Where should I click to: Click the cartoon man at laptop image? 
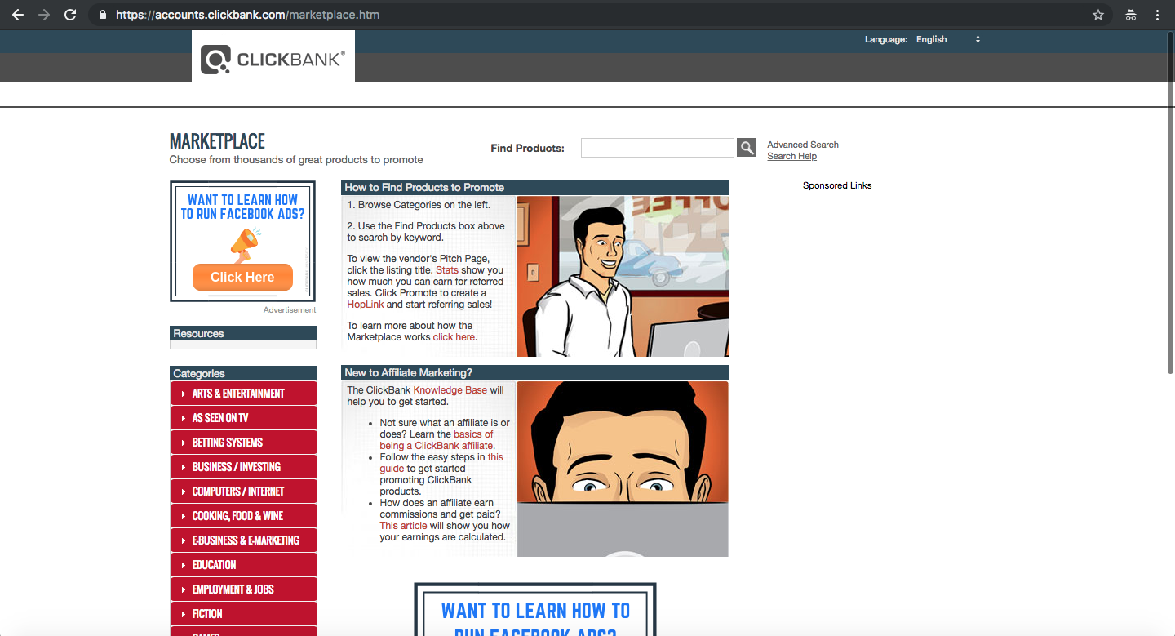click(623, 276)
